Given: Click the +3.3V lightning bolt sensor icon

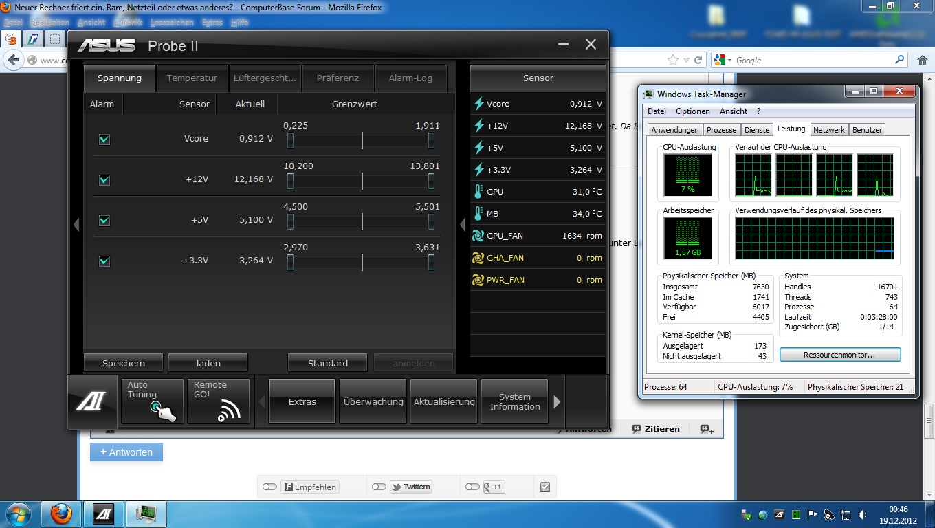Looking at the screenshot, I should (x=479, y=170).
